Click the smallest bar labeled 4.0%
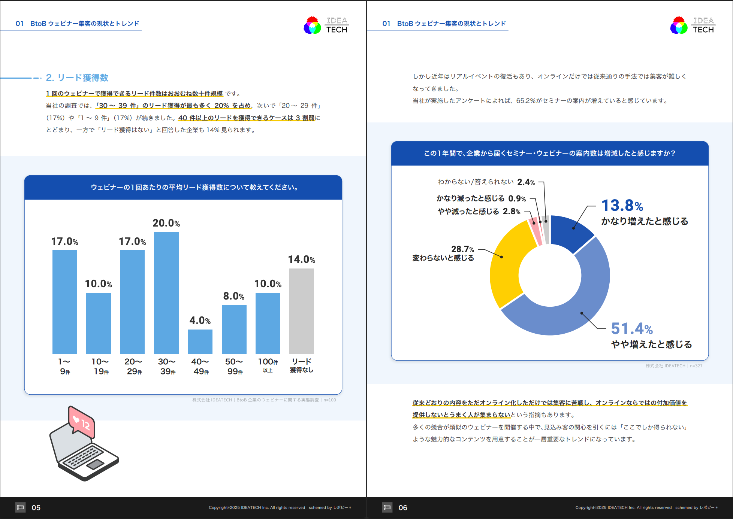This screenshot has width=733, height=519. tap(200, 342)
